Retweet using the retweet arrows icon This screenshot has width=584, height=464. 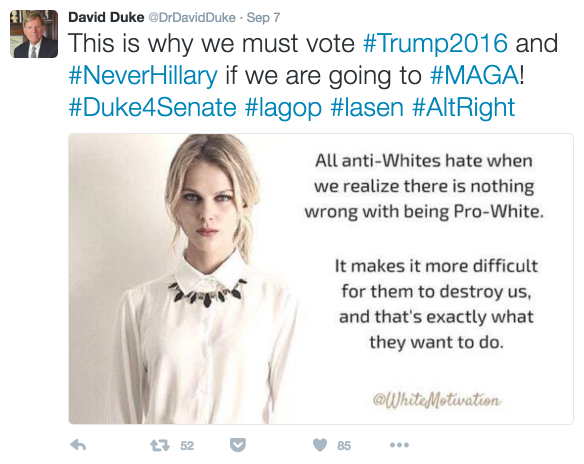[x=160, y=445]
